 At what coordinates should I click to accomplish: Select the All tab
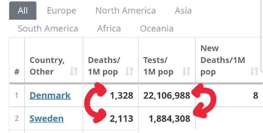(23, 11)
